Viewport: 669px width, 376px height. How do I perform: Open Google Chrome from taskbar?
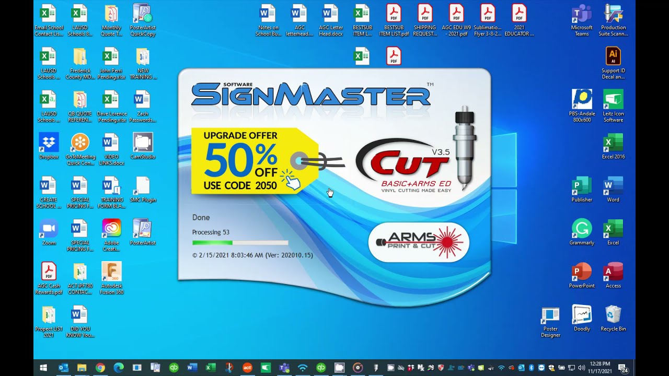[x=100, y=368]
